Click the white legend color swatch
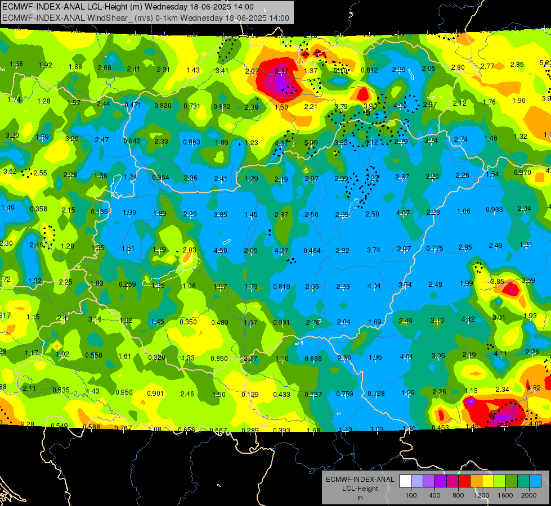This screenshot has height=506, width=551. coord(405,481)
